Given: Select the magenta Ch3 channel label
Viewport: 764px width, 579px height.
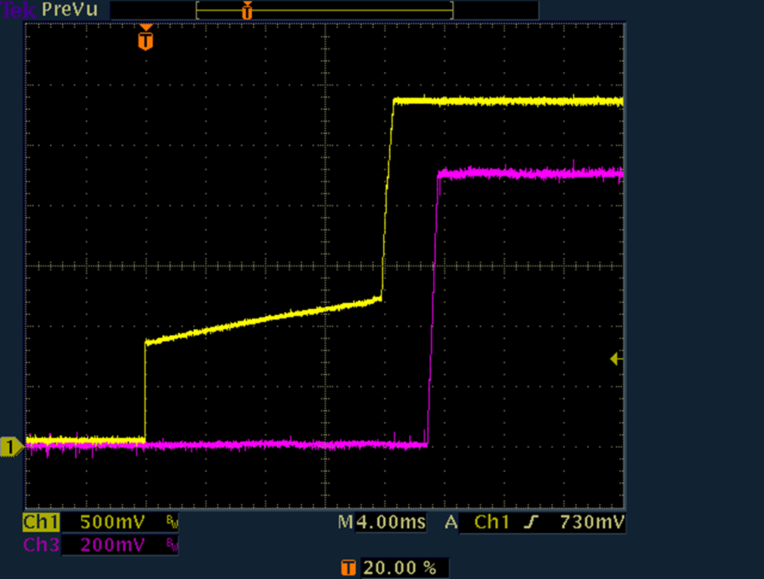Looking at the screenshot, I should 39,544.
